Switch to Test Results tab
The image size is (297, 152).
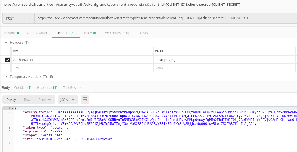[x=72, y=87]
